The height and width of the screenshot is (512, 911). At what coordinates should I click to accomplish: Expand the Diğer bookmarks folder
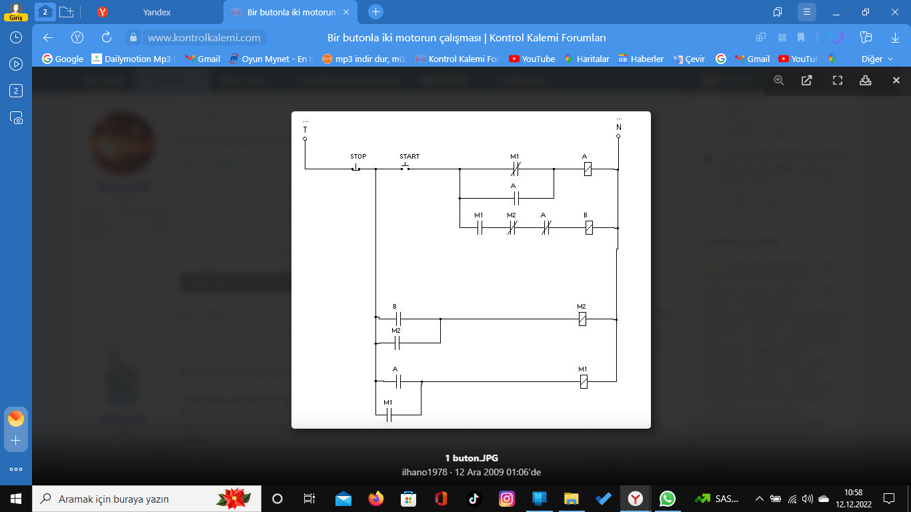coord(876,59)
